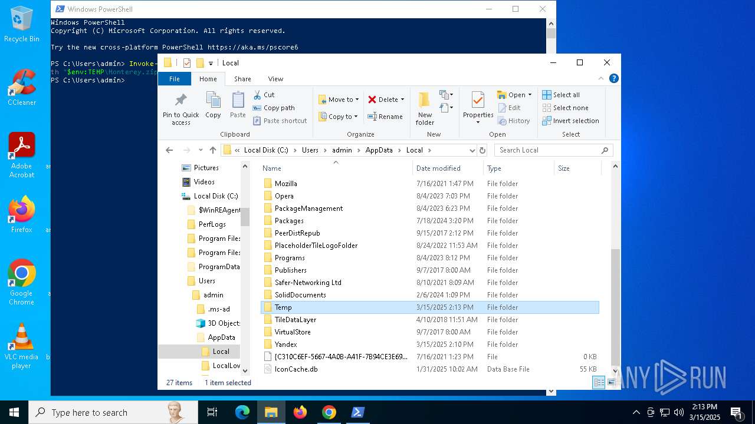755x424 pixels.
Task: Open Windows Start menu
Action: (14, 412)
